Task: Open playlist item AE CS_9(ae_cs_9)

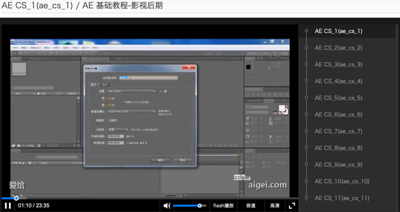Action: tap(338, 165)
